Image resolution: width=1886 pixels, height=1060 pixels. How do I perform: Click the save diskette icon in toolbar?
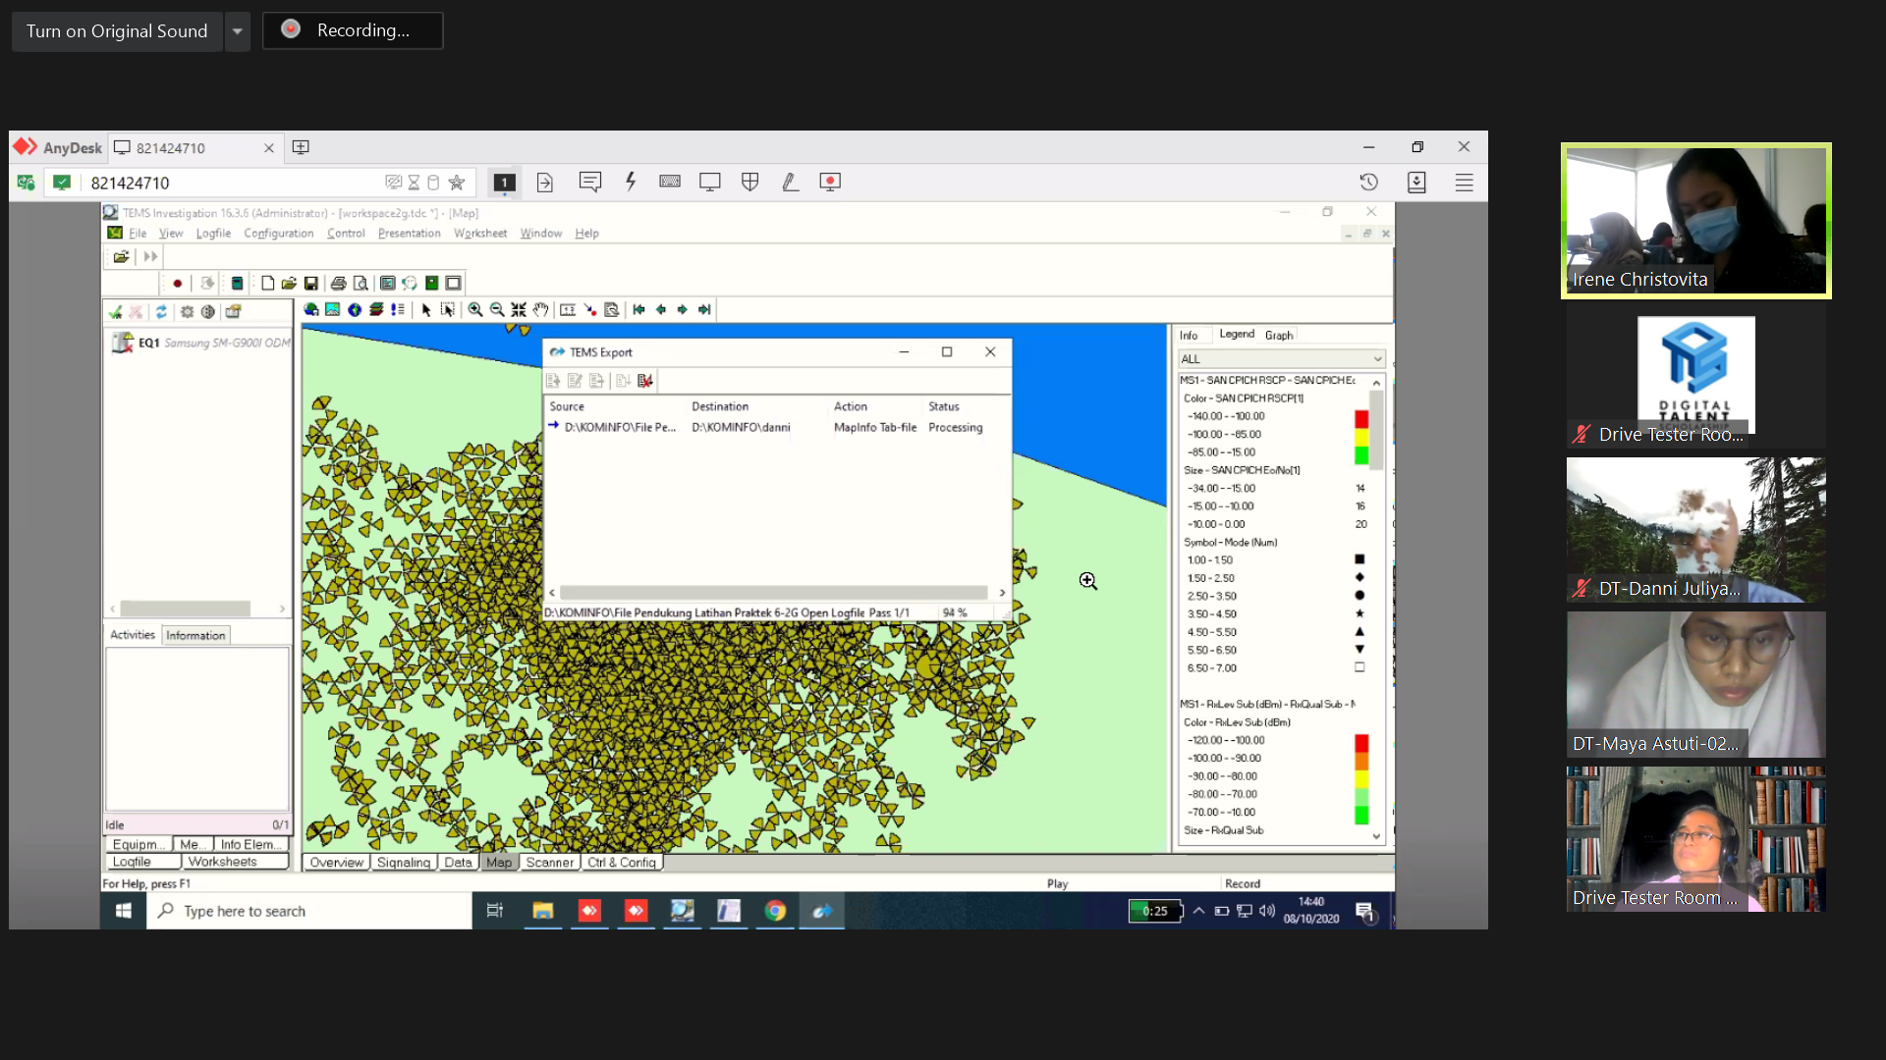click(311, 284)
